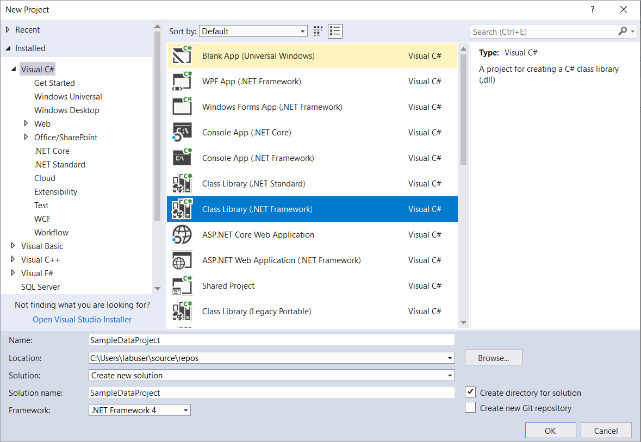The image size is (641, 442).
Task: Open Visual Studio Installer link
Action: coord(82,320)
